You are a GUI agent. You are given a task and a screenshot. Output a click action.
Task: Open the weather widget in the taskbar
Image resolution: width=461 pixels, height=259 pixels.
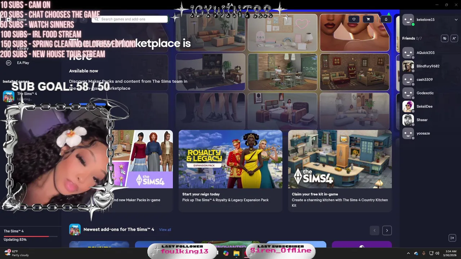click(x=17, y=253)
